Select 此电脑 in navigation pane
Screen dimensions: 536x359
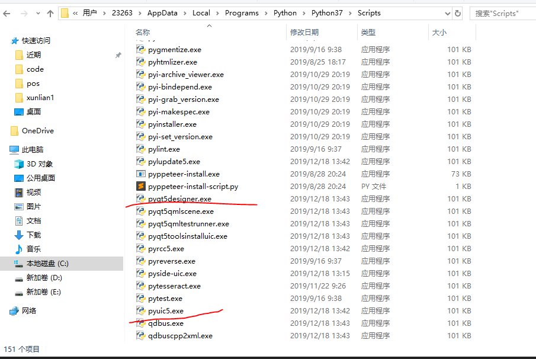pos(33,150)
